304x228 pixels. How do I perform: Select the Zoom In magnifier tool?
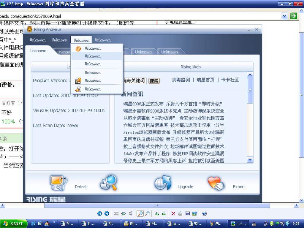[140, 213]
